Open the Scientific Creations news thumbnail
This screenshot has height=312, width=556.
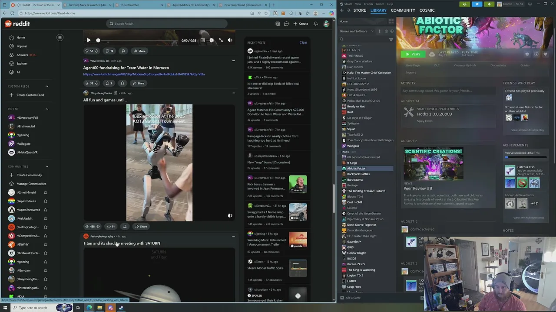point(433,164)
